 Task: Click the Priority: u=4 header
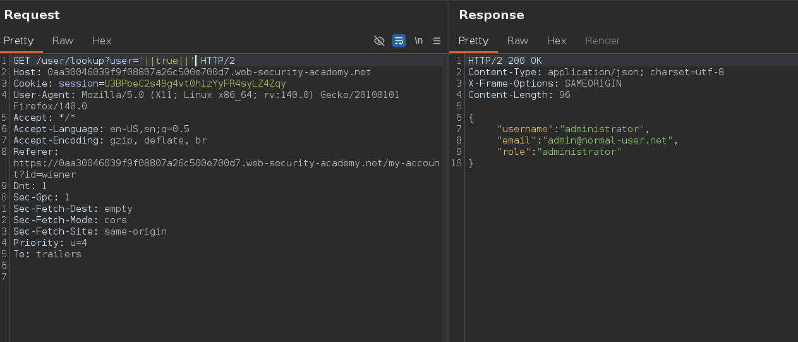(50, 243)
